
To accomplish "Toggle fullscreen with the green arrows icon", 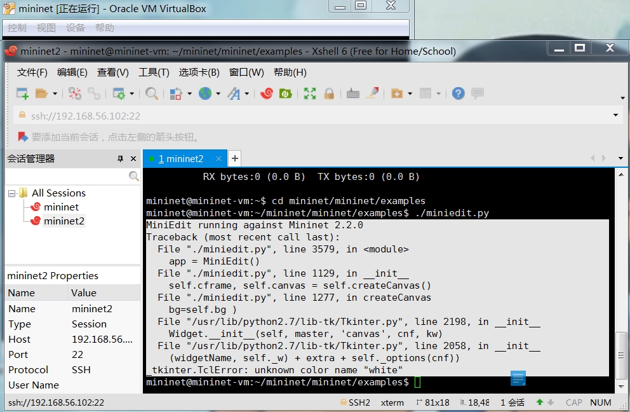I will 310,93.
